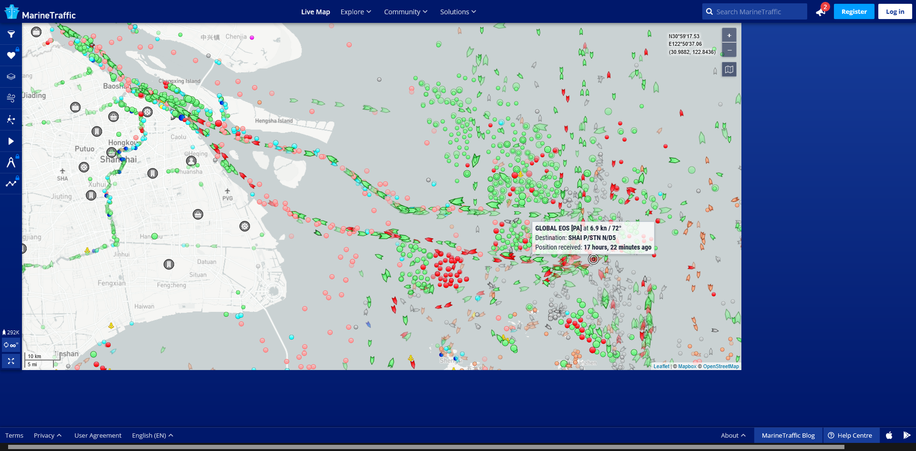Click the SHA airport marker

(62, 171)
